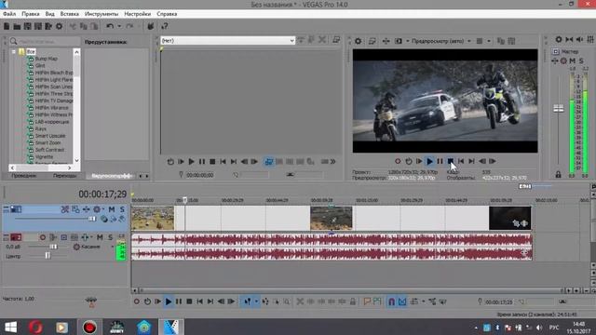Click the record button under video preview
Image resolution: width=596 pixels, height=335 pixels.
[x=398, y=161]
